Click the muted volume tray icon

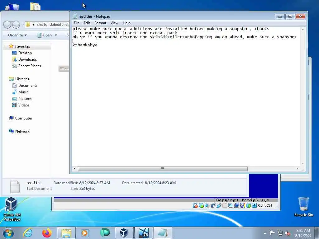pos(288,233)
